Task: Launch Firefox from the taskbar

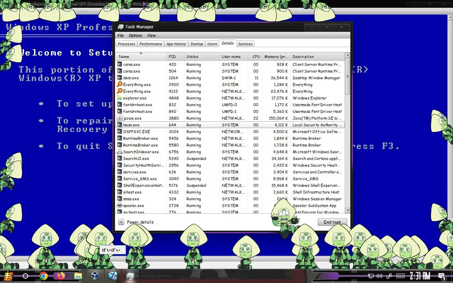Action: 61,276
